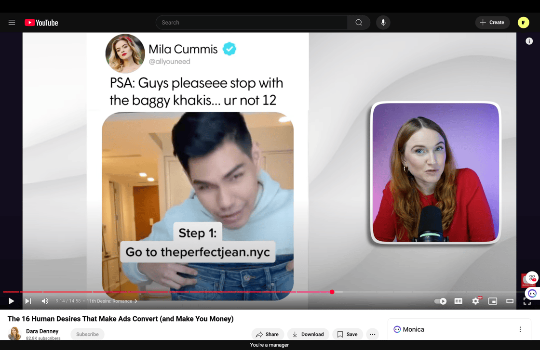
Task: Toggle theater mode view
Action: pos(510,301)
